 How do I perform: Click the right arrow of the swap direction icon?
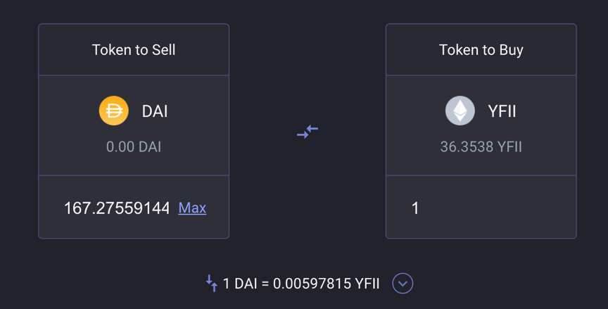(x=303, y=135)
